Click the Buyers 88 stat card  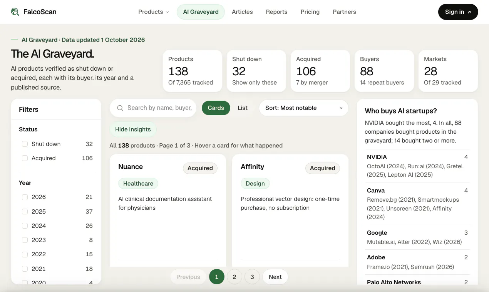[384, 71]
